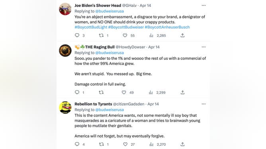Retweet the Joe Biden's Shower Head tweet

tap(101, 35)
